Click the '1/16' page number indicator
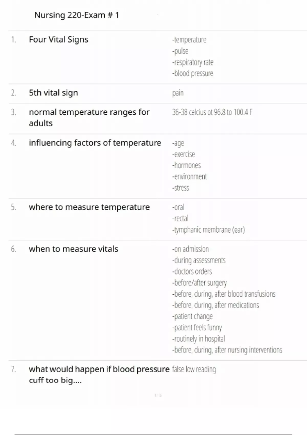The width and height of the screenshot is (307, 435). (x=158, y=395)
